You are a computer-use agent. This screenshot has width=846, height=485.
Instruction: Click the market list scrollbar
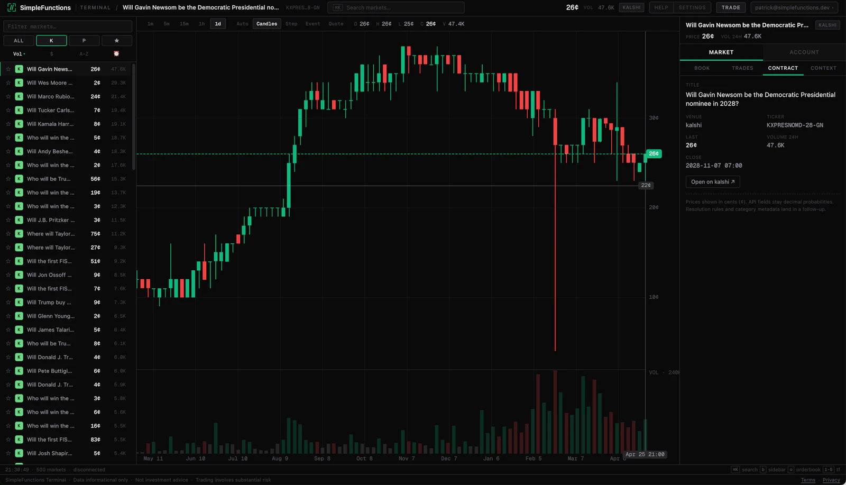134,117
